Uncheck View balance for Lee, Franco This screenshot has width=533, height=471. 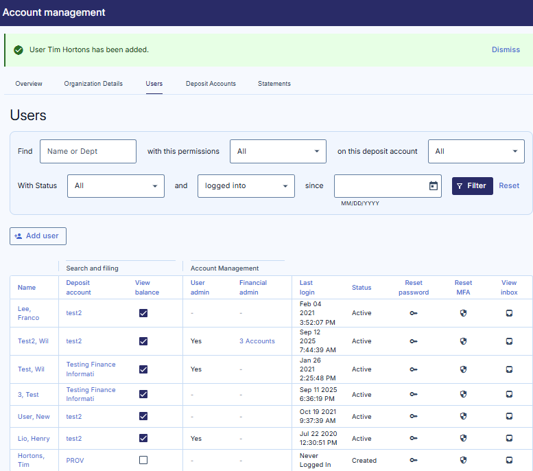point(143,313)
